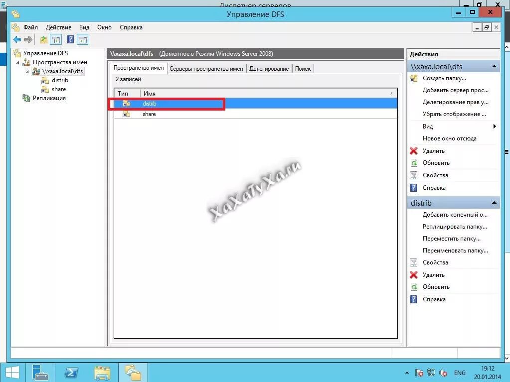
Task: Select the Пространство имен tab
Action: click(139, 68)
